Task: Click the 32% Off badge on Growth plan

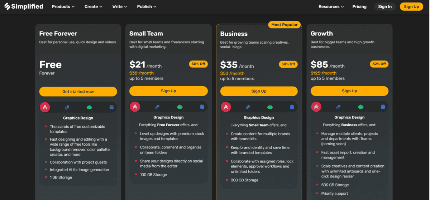Action: [379, 64]
